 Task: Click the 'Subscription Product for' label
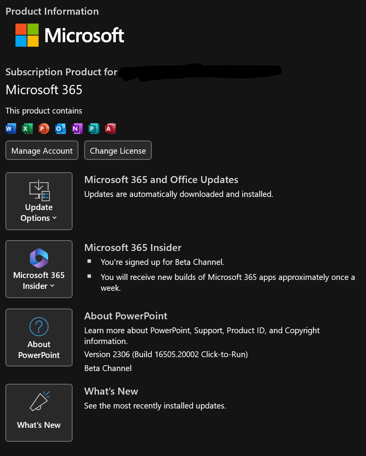tap(61, 72)
